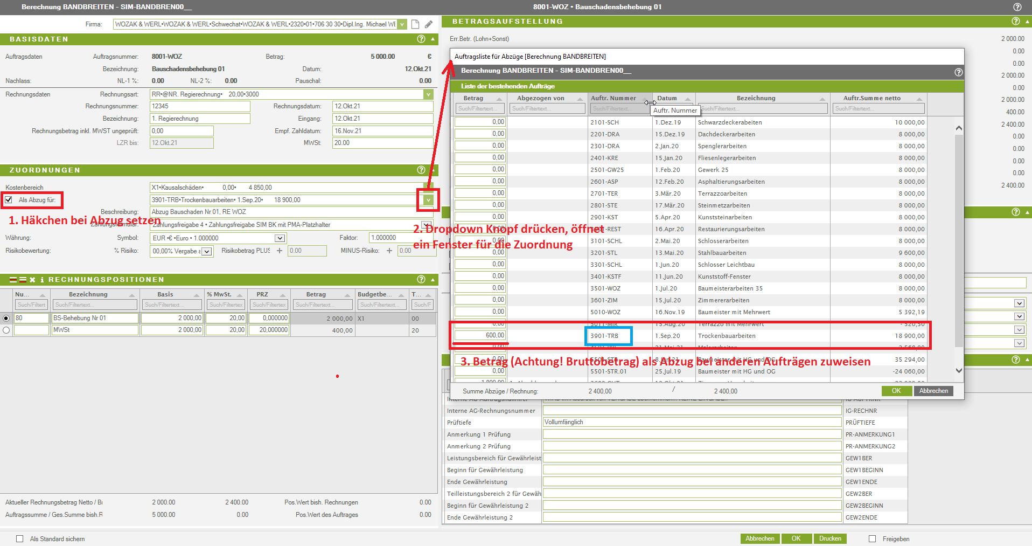Click the first lines icon in RECHNUNGSPOSITIONEN header
Viewport: 1032px width, 546px height.
[13, 280]
